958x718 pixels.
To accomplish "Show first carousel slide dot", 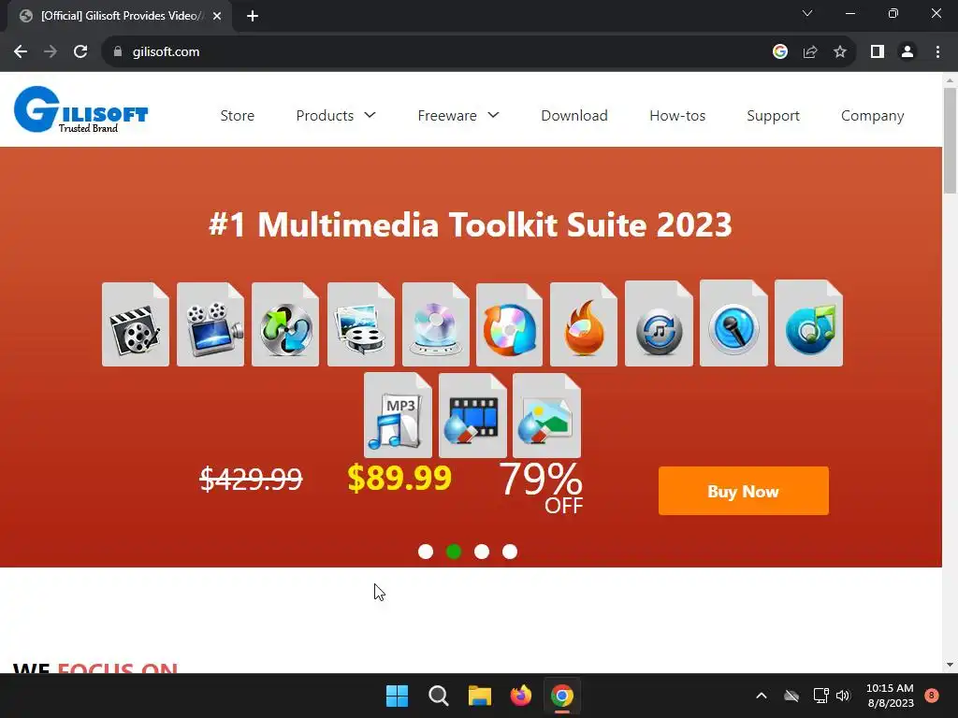I will 426,552.
